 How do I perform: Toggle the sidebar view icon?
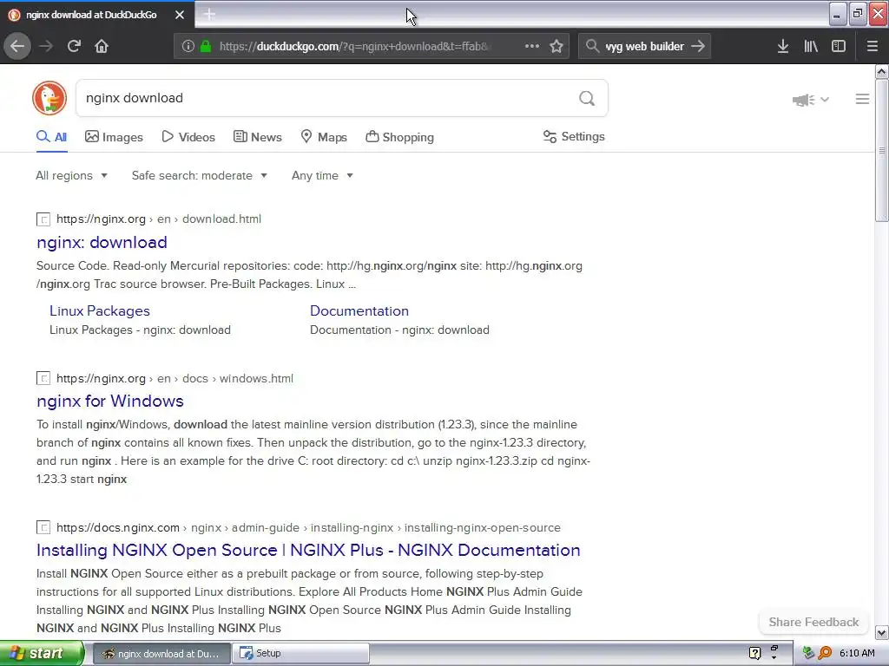pos(839,46)
